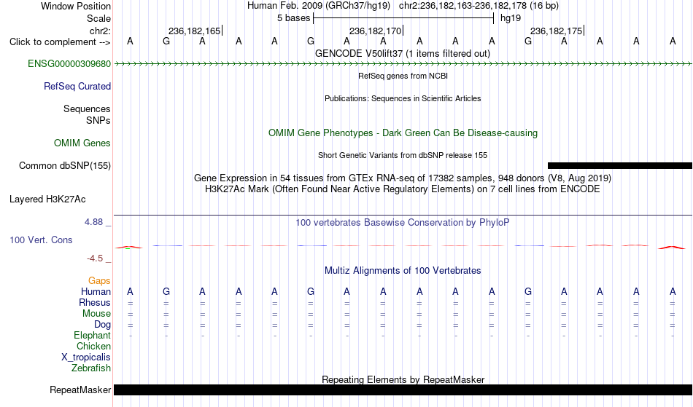Click the 4.88 PhyloP upper scale value

(93, 222)
